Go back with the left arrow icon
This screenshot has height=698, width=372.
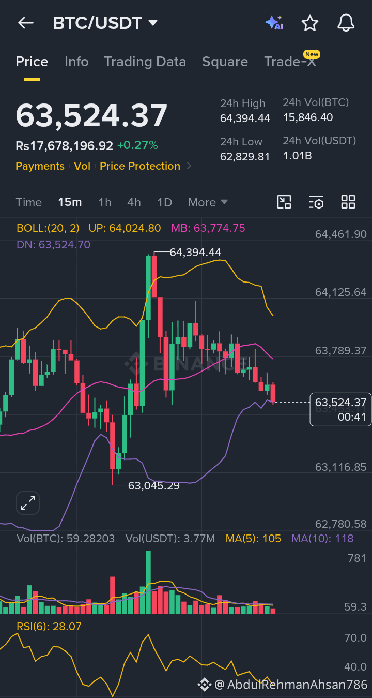click(25, 23)
